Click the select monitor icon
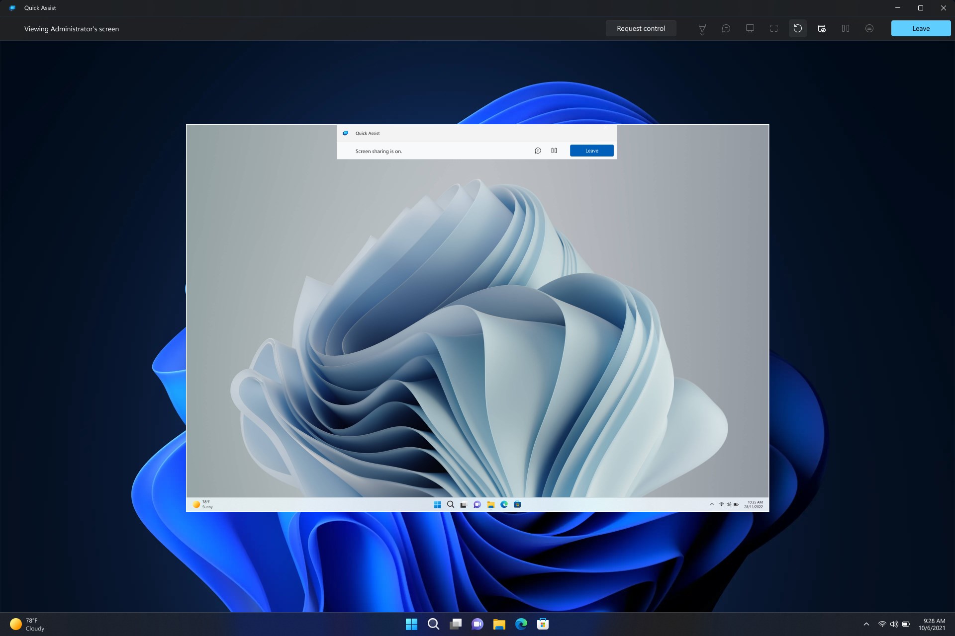 point(750,28)
